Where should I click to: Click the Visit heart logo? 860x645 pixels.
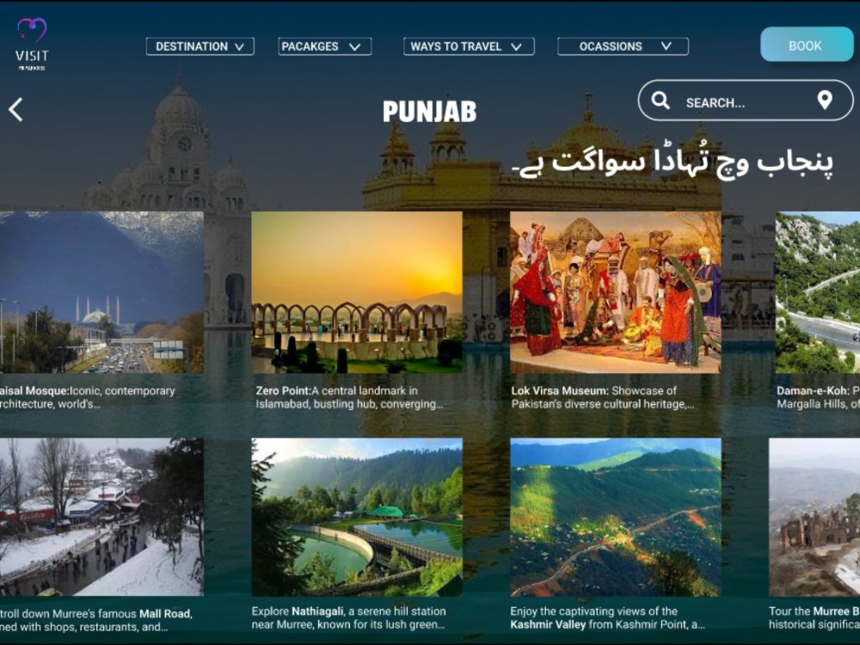point(32,44)
